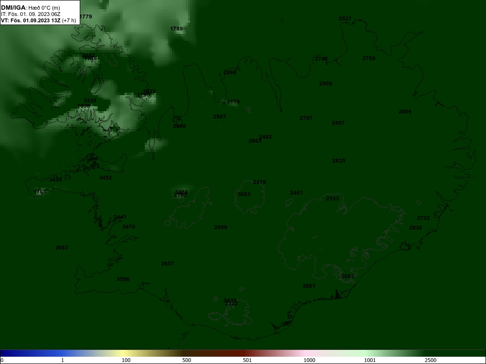Click the map value 2174
Image resolution: width=486 pixels, height=364 pixels.
[x=233, y=101]
